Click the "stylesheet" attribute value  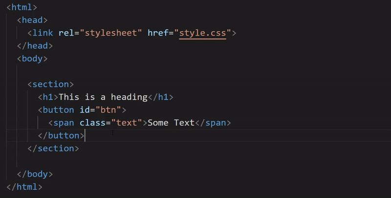coord(111,33)
